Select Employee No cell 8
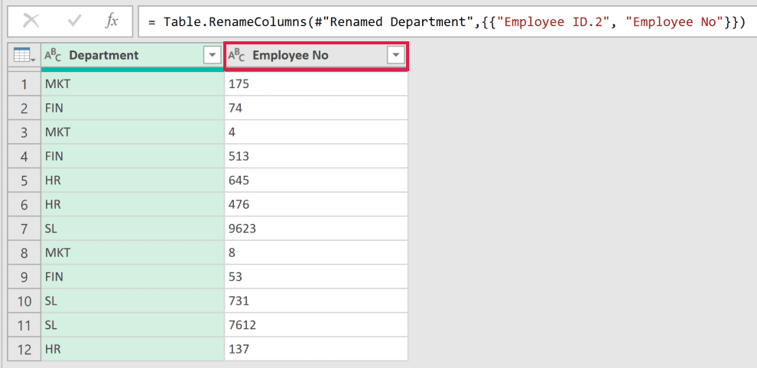This screenshot has height=368, width=757. pos(317,253)
